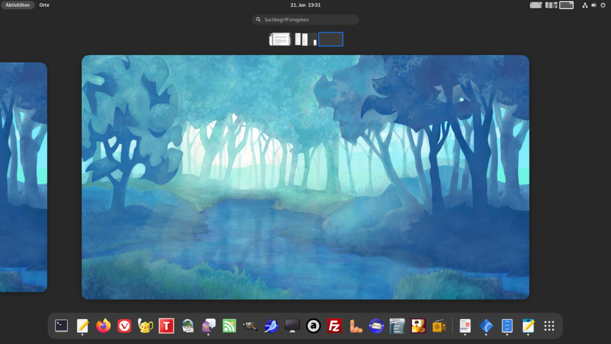Open the Terminal from the dock
This screenshot has width=611, height=344.
tap(62, 326)
